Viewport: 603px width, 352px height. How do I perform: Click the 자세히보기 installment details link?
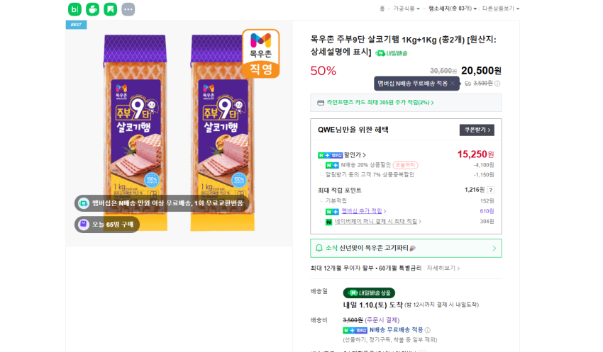pos(443,268)
